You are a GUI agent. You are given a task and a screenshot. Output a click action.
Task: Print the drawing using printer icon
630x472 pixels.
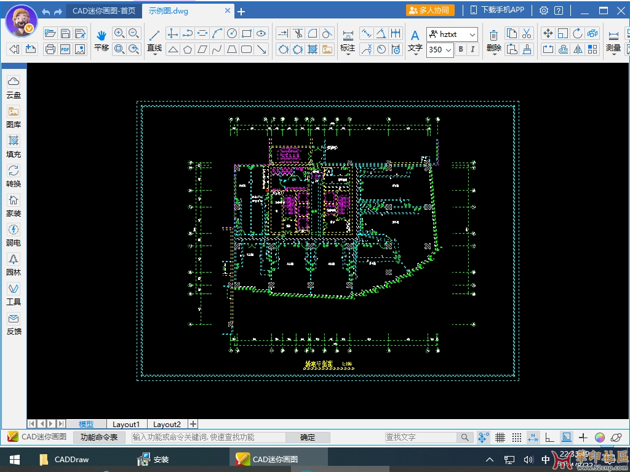[x=50, y=49]
